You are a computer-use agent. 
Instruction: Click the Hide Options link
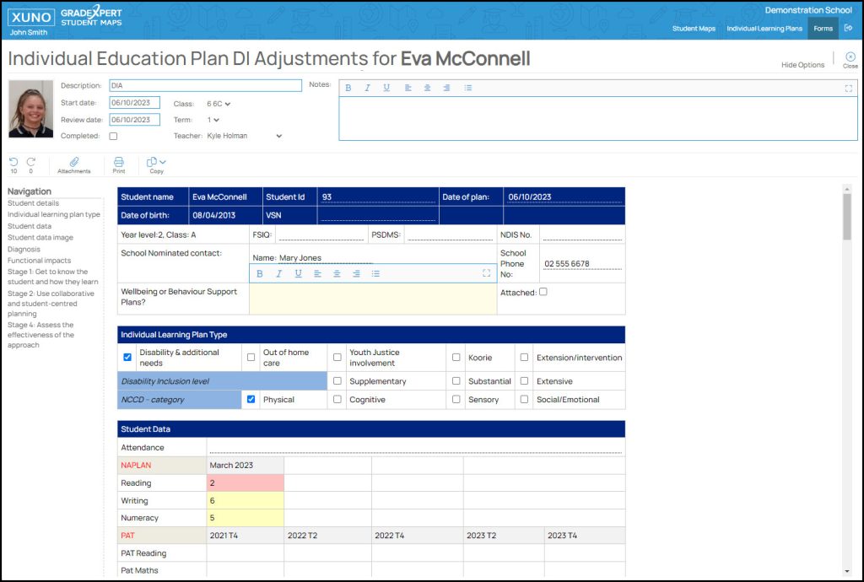click(803, 65)
